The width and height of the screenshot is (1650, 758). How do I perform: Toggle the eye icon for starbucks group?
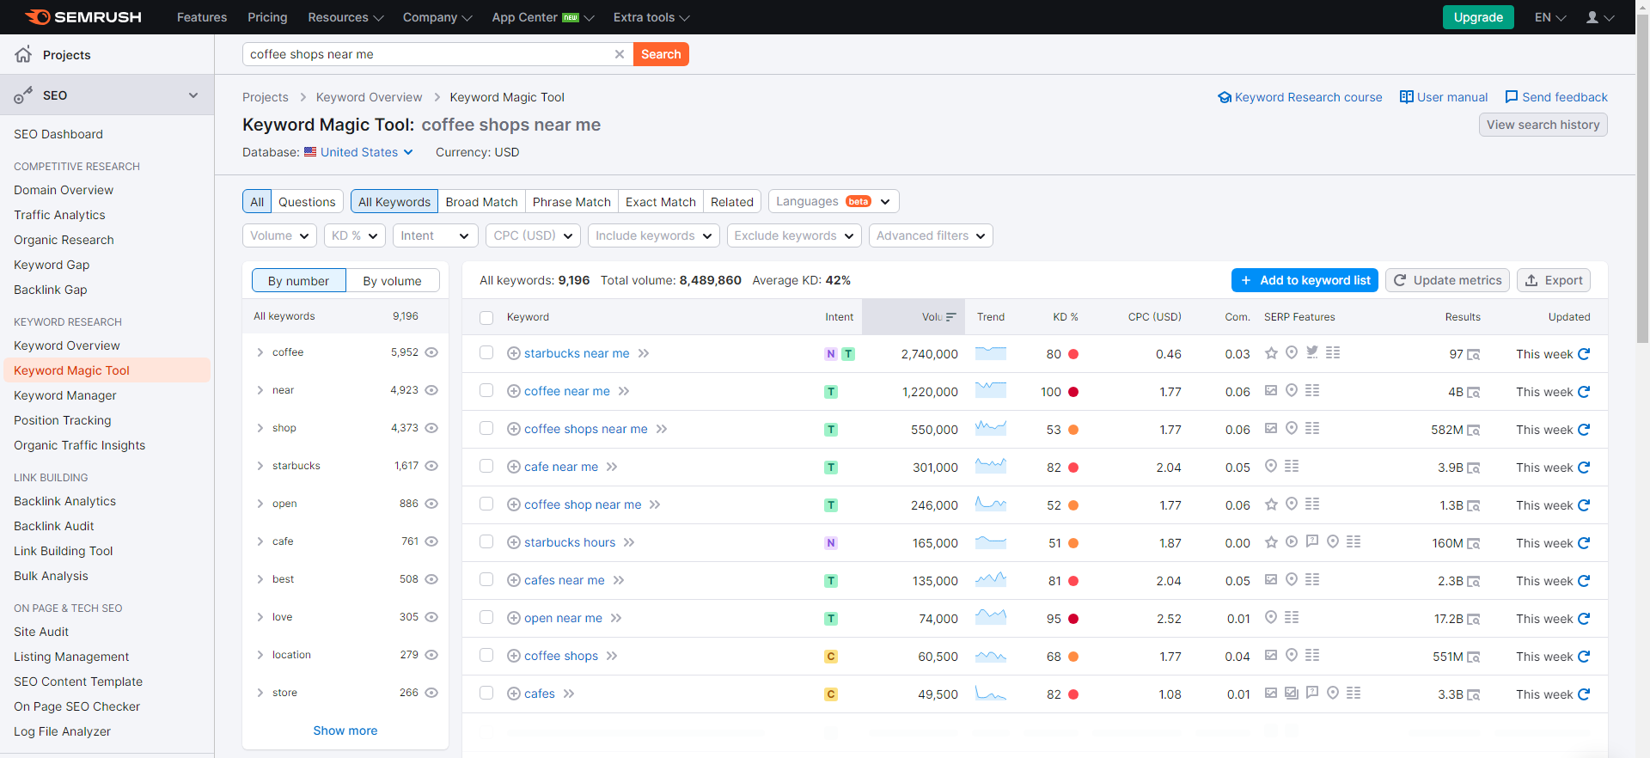pyautogui.click(x=431, y=466)
